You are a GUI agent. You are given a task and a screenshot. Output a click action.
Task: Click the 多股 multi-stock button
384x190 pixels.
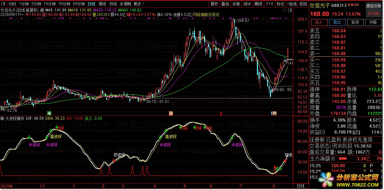coord(236,4)
